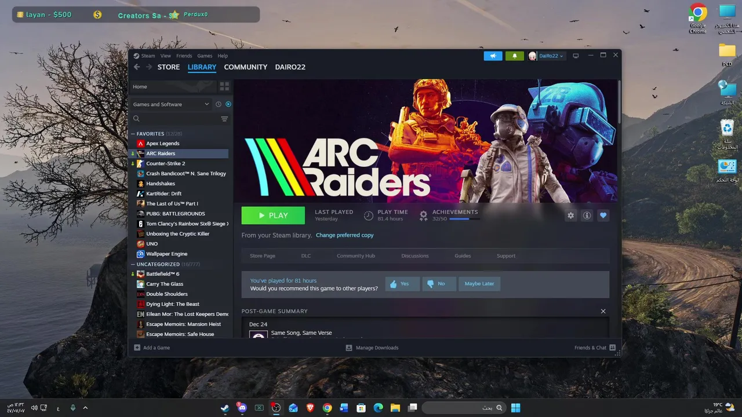Image resolution: width=742 pixels, height=417 pixels.
Task: Open File Explorer from taskbar
Action: tap(395, 408)
